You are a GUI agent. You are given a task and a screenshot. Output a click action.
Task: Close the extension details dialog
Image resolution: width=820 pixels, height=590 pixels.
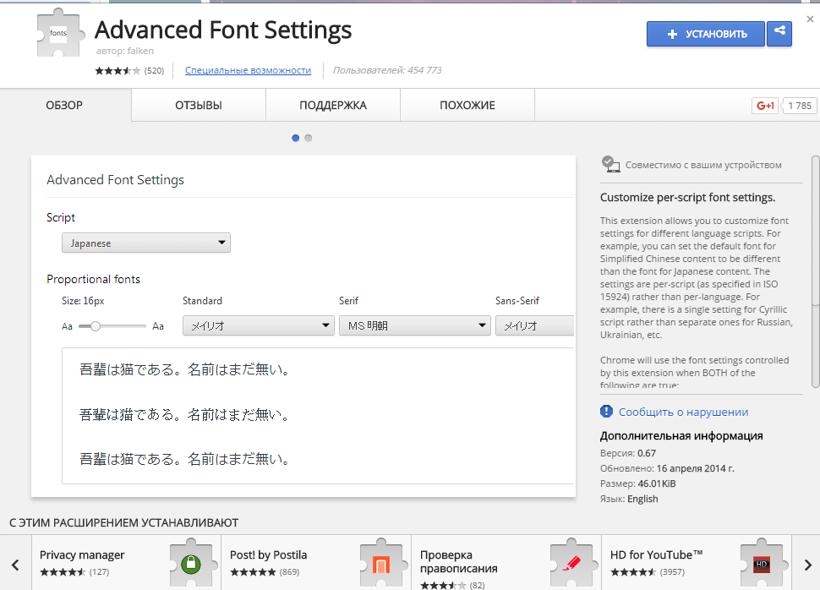tap(810, 19)
